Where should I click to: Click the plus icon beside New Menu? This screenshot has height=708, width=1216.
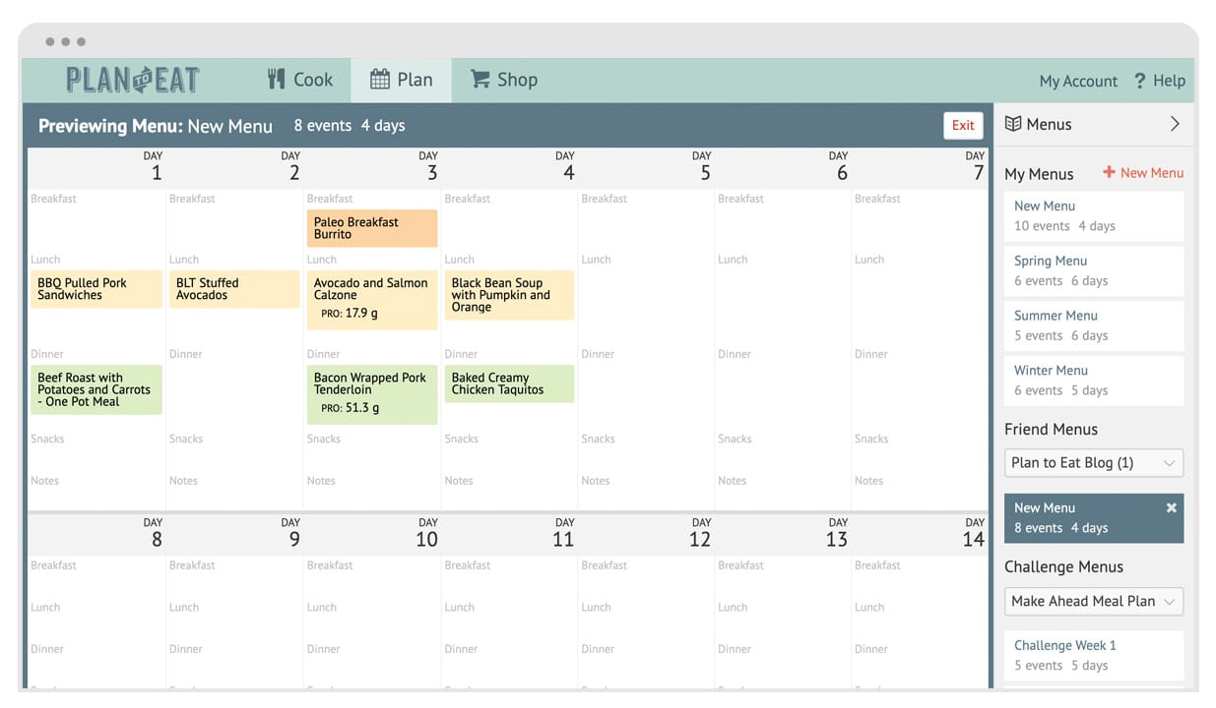click(x=1109, y=172)
